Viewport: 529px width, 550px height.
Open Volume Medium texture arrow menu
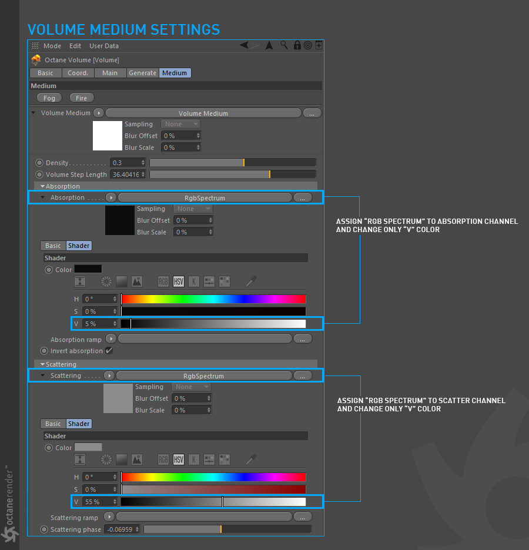(x=99, y=113)
